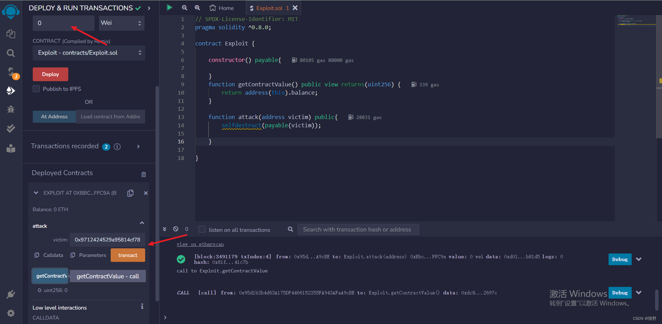
Task: Click the red Deploy button
Action: [x=50, y=74]
